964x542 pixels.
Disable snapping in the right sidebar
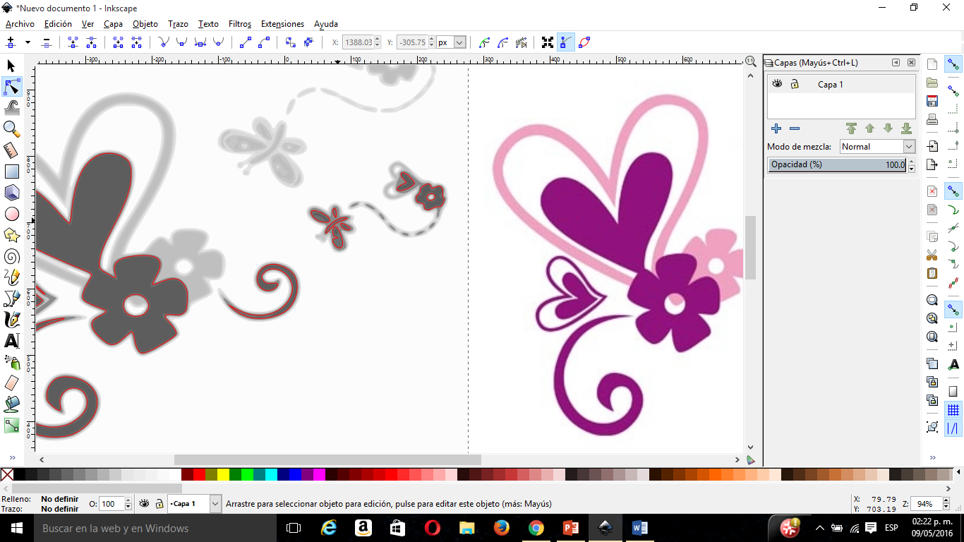click(x=952, y=65)
